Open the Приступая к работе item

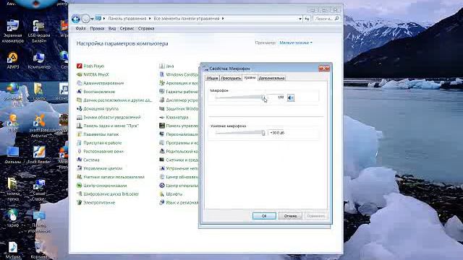99,143
